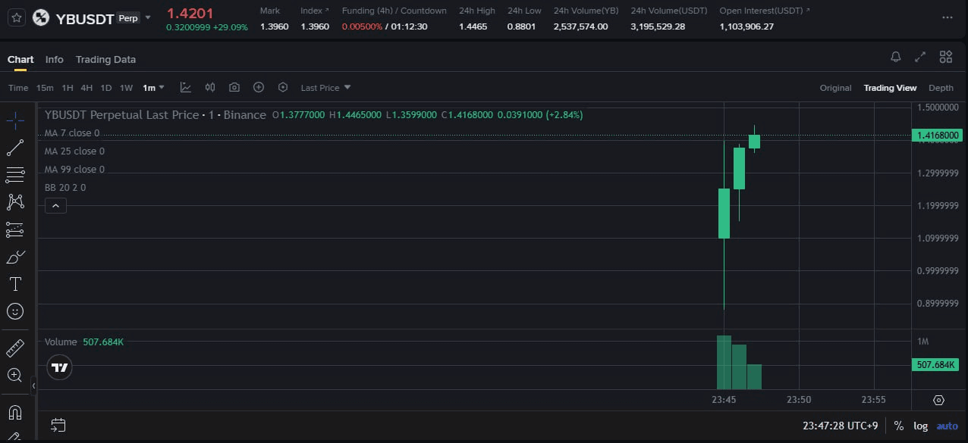Switch to the Info tab
The width and height of the screenshot is (968, 443).
tap(55, 59)
